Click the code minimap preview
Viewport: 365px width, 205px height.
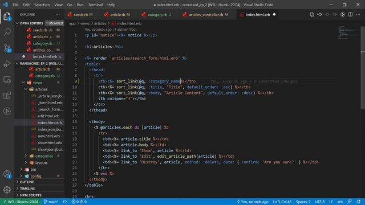(x=348, y=32)
